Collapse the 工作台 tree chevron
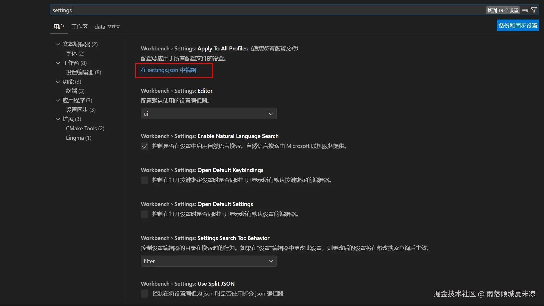 (x=58, y=63)
